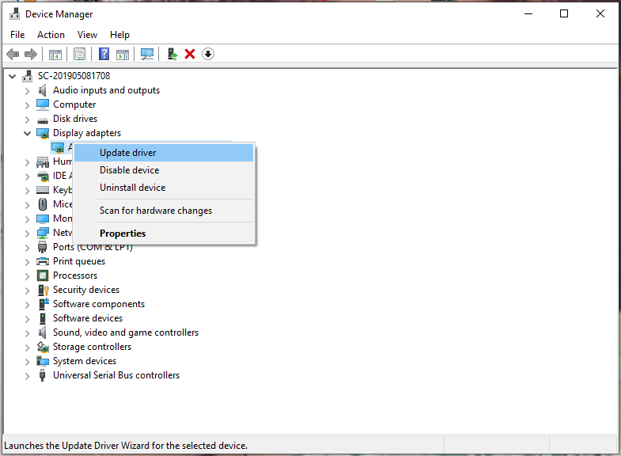This screenshot has height=456, width=621.
Task: Choose Disable device from context menu
Action: [x=164, y=170]
